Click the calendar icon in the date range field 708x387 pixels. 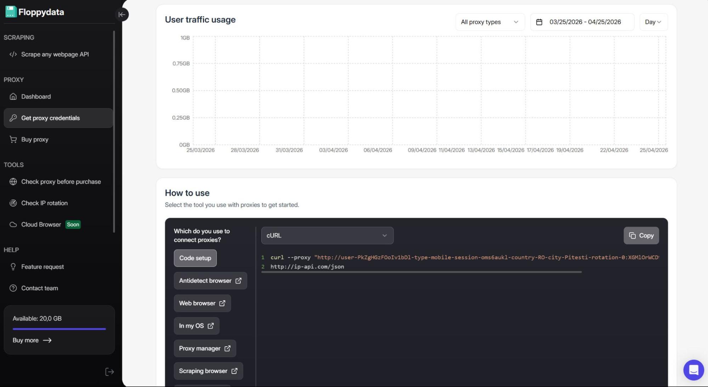(x=539, y=22)
